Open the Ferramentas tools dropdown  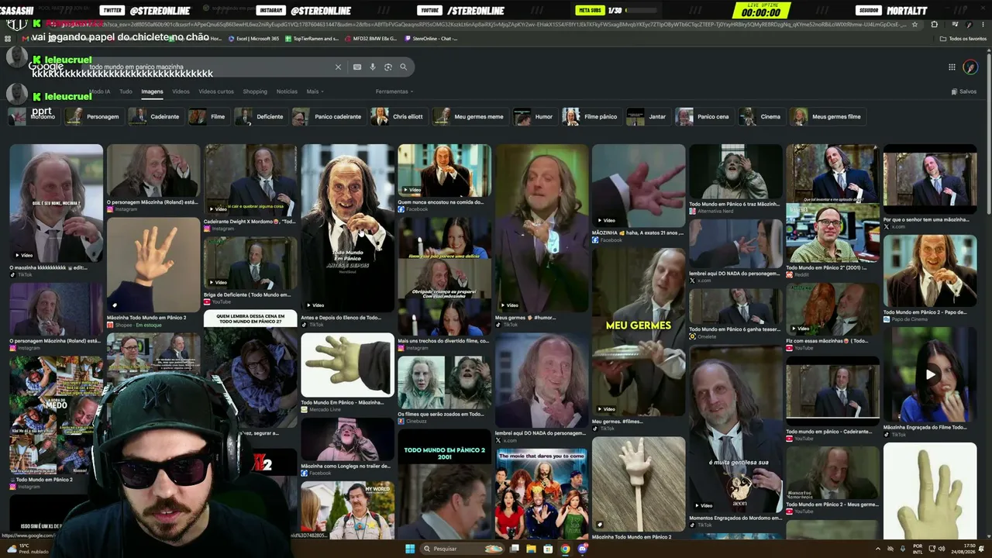pos(393,91)
